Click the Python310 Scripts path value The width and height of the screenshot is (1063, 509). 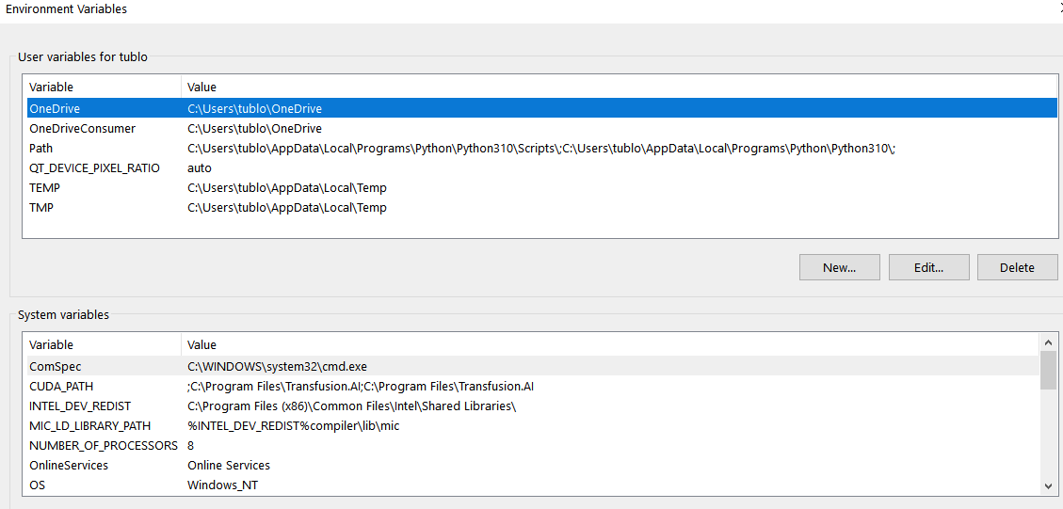coord(541,148)
